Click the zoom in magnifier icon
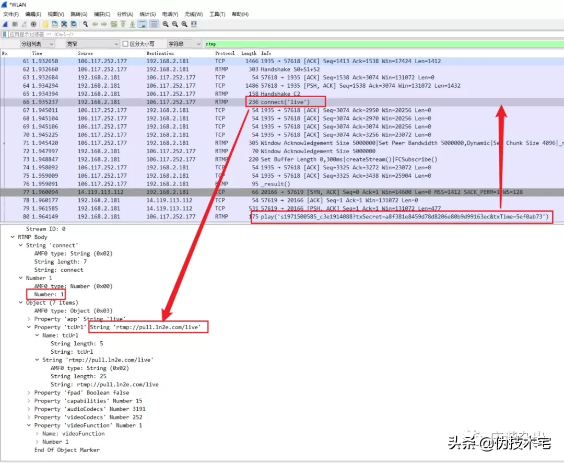Image resolution: width=564 pixels, height=463 pixels. pos(166,24)
